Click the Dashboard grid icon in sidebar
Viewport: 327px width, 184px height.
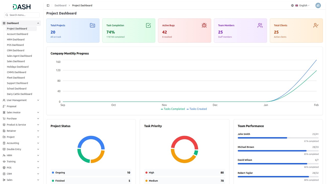tap(4, 23)
